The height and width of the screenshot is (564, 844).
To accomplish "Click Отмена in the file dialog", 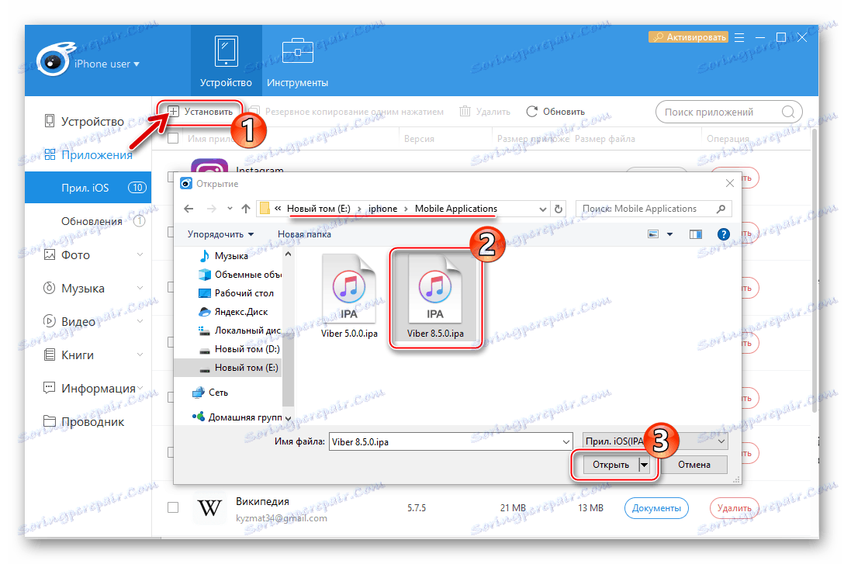I will pyautogui.click(x=694, y=465).
